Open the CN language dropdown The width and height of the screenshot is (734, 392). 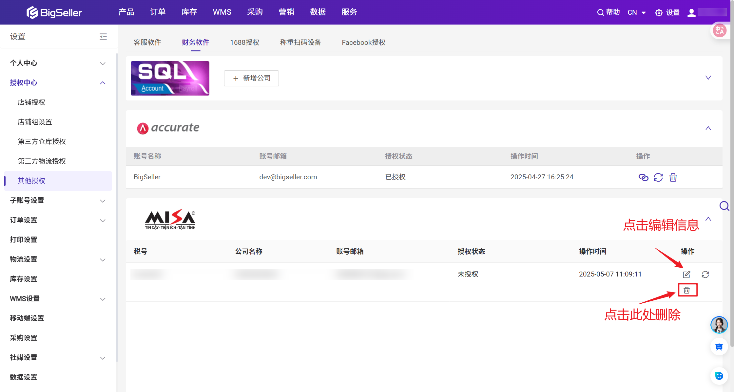coord(637,12)
